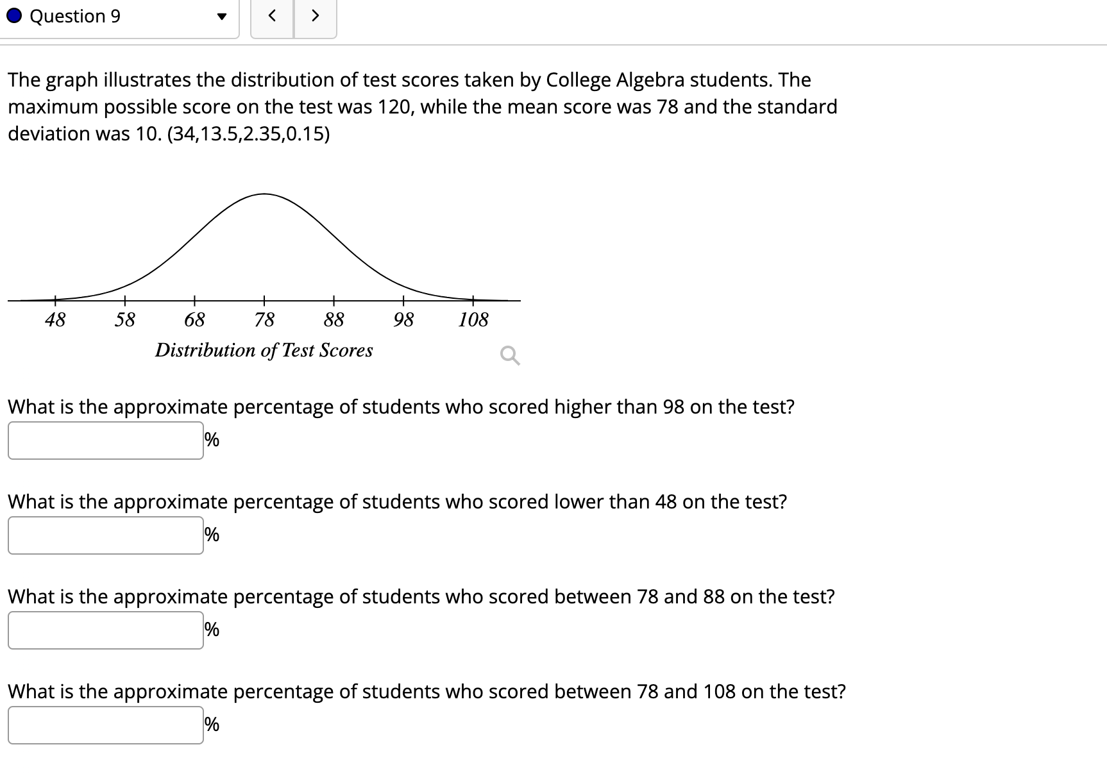Click the Question 9 header label

click(75, 16)
